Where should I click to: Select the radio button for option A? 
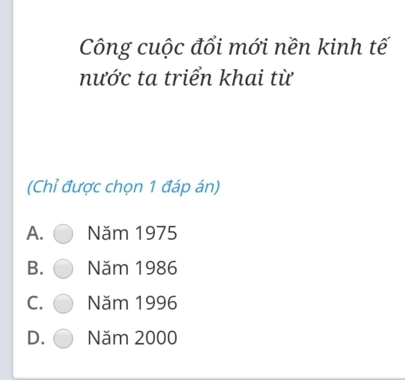coord(63,234)
